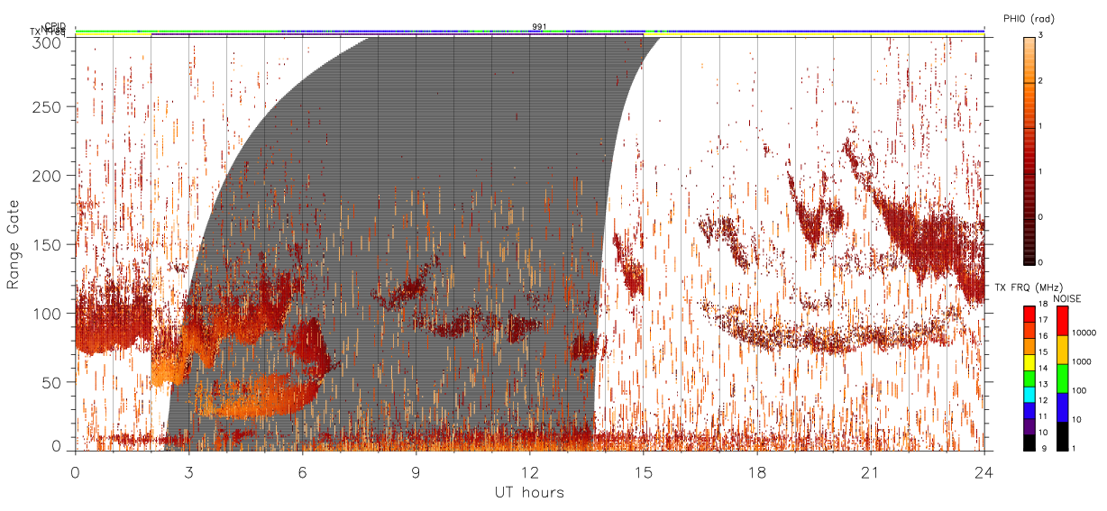This screenshot has width=1107, height=511.
Task: Click the y-axis tick label "200"
Action: click(x=48, y=176)
